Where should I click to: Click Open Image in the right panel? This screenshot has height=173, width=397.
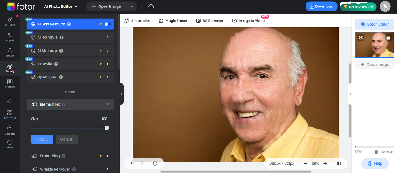[374, 65]
